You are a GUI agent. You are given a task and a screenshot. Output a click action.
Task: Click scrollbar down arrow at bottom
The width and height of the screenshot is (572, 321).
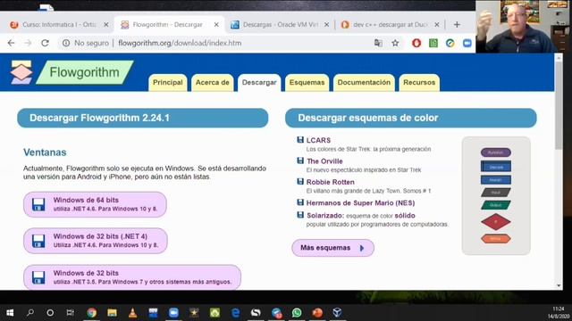[559, 285]
